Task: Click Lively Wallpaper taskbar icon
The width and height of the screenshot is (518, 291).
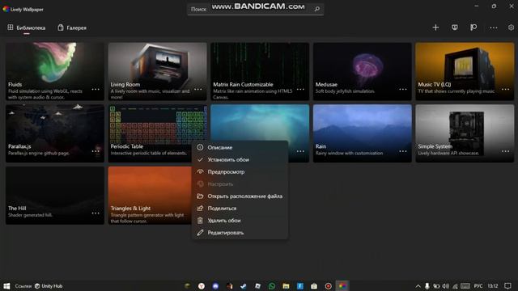Action: (x=342, y=286)
